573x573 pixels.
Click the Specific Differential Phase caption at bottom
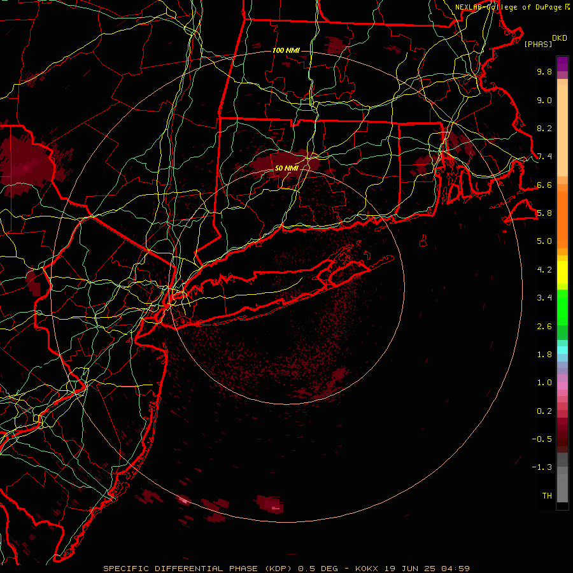click(x=286, y=569)
